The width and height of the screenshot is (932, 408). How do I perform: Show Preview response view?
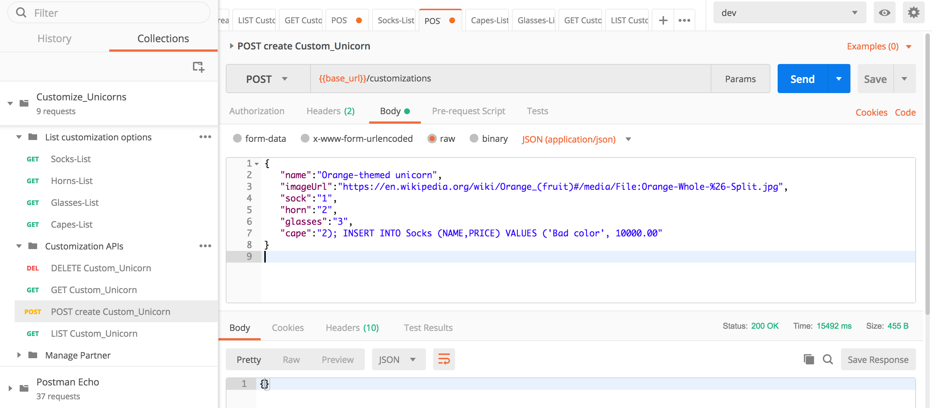point(337,359)
